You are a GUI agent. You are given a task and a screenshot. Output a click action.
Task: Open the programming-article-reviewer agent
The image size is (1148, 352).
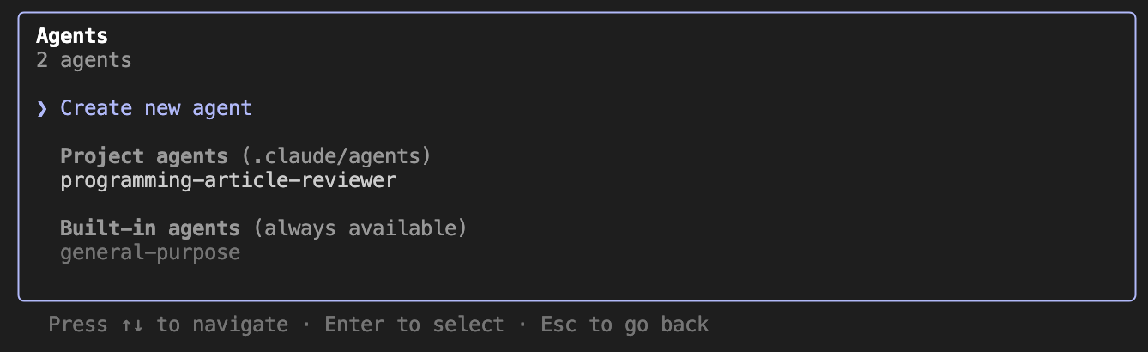pos(228,180)
